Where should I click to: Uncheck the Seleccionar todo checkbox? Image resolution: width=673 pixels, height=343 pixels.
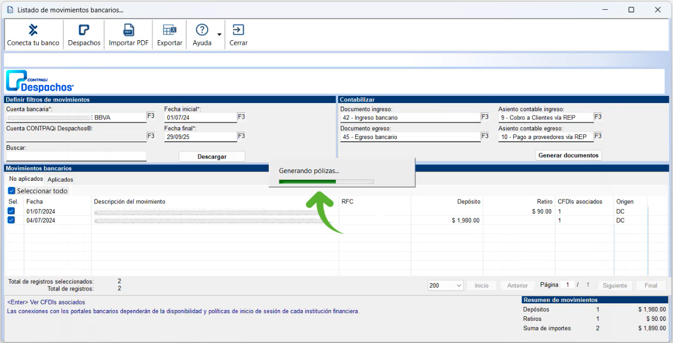pyautogui.click(x=12, y=191)
